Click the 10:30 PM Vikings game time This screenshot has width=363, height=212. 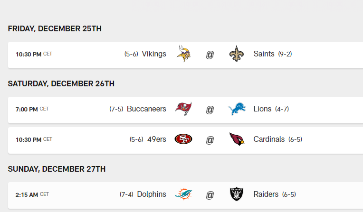(29, 55)
